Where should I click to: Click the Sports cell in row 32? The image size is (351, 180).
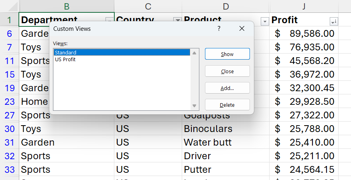coord(67,156)
